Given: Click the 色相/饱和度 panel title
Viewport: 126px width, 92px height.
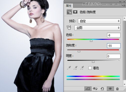Looking at the screenshot, I should (x=88, y=12).
